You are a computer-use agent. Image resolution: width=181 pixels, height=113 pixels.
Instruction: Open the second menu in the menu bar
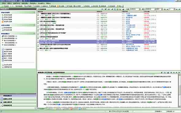(10, 3)
